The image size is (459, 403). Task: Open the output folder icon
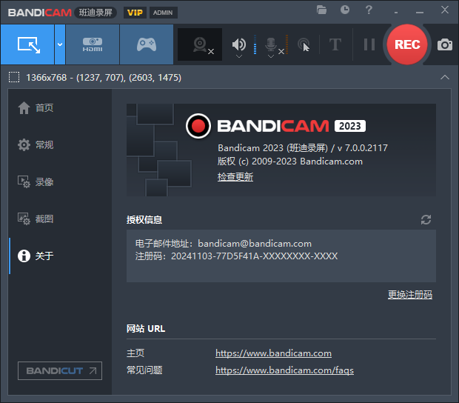321,10
